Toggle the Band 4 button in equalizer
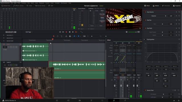 (x=175, y=67)
